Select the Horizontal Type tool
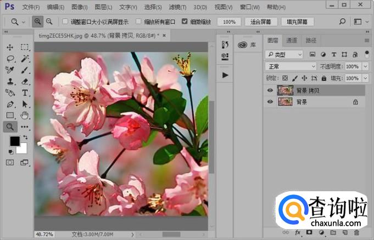This screenshot has height=240, width=374. click(x=25, y=93)
